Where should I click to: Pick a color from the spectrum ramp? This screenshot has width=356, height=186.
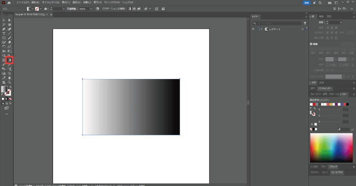click(331, 148)
